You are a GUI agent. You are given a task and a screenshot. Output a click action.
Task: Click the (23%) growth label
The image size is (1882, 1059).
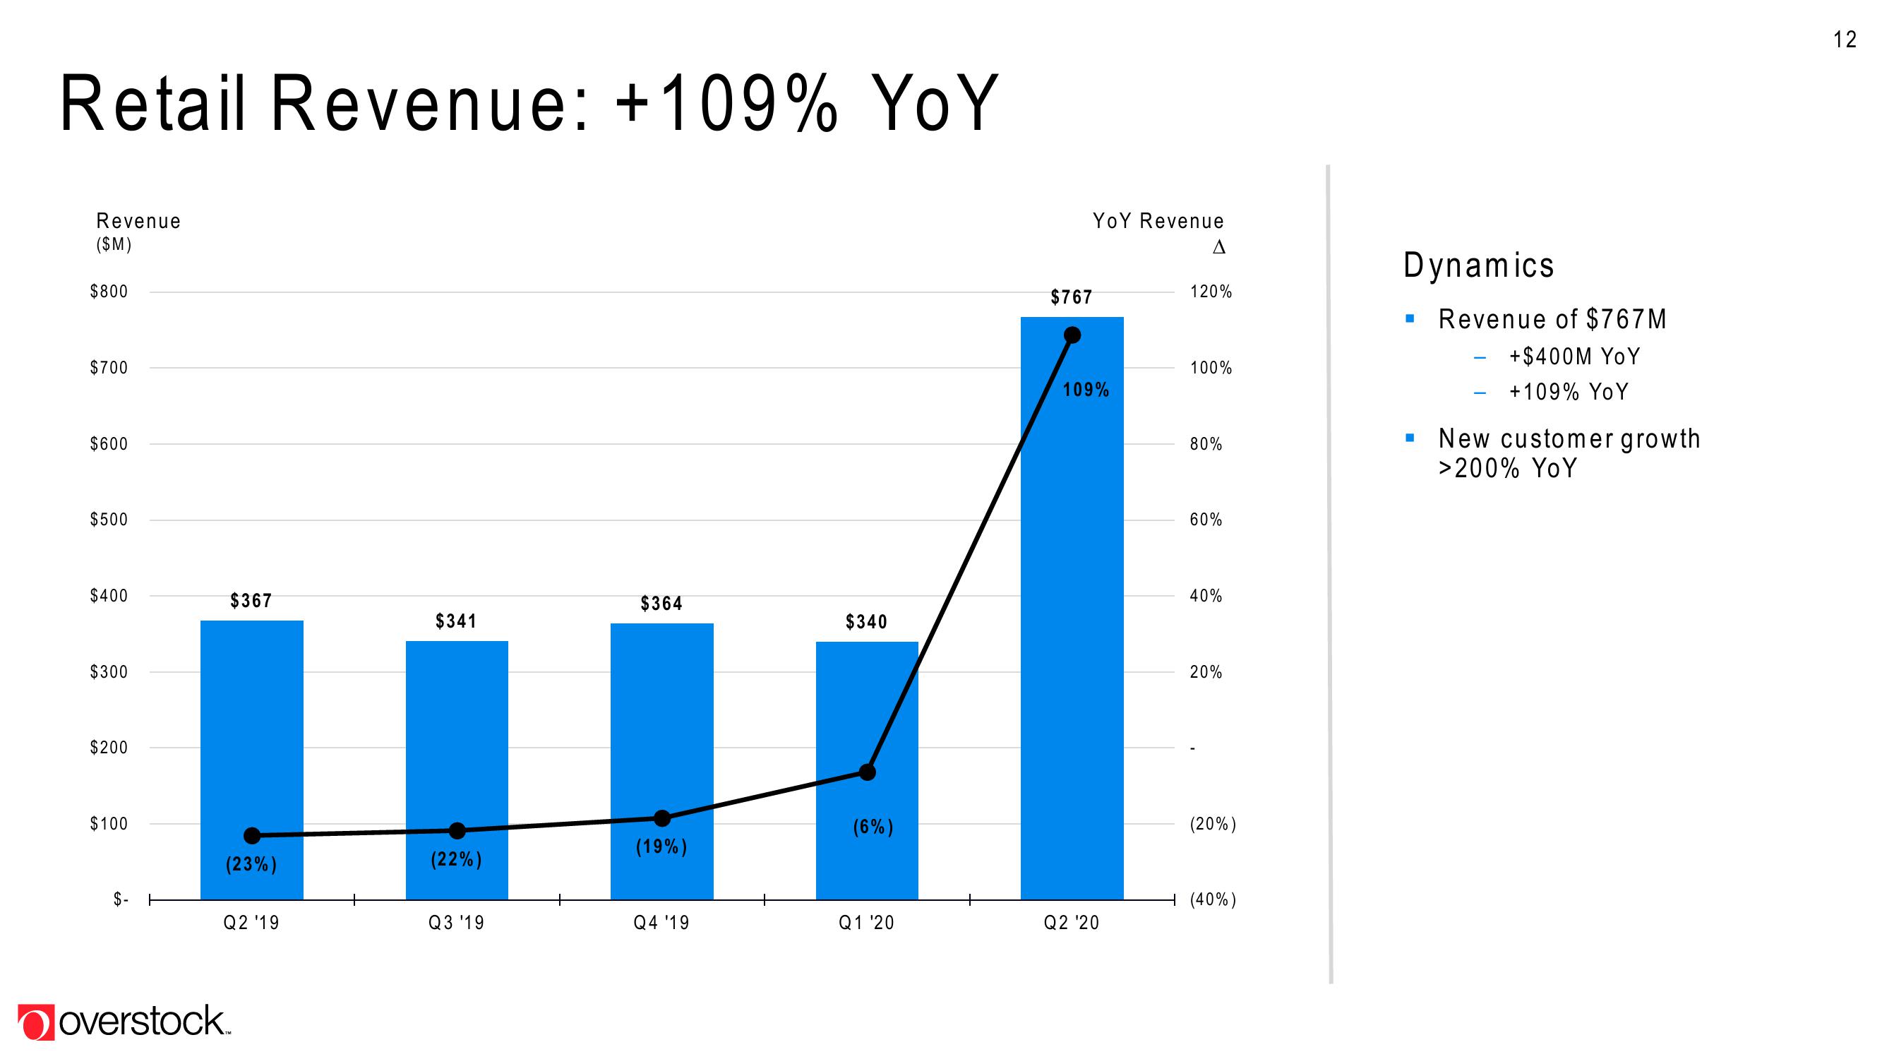251,865
